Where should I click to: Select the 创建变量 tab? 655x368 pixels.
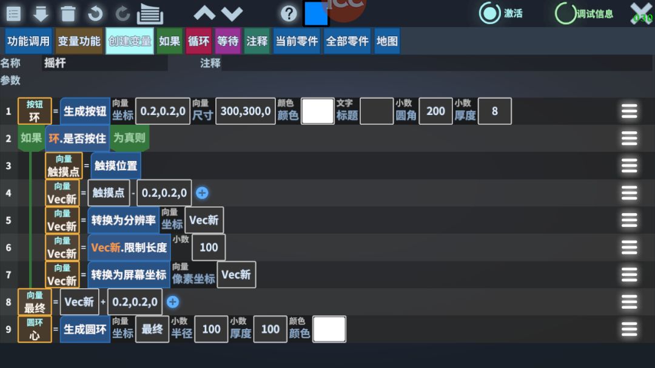tap(130, 41)
